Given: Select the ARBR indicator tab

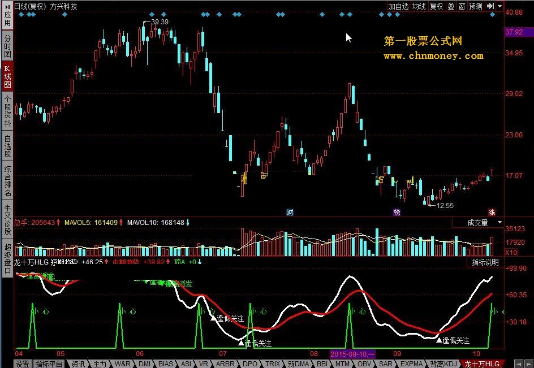Looking at the screenshot, I should point(225,364).
